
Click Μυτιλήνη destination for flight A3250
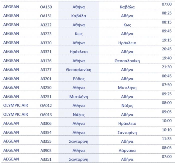coord(127,88)
